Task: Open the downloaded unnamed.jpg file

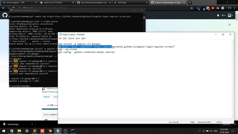Action: (13, 124)
